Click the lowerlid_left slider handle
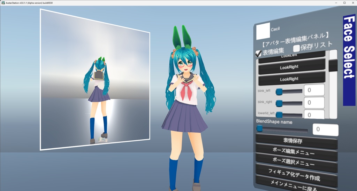Viewport: 357px width, 191px height. point(279,115)
